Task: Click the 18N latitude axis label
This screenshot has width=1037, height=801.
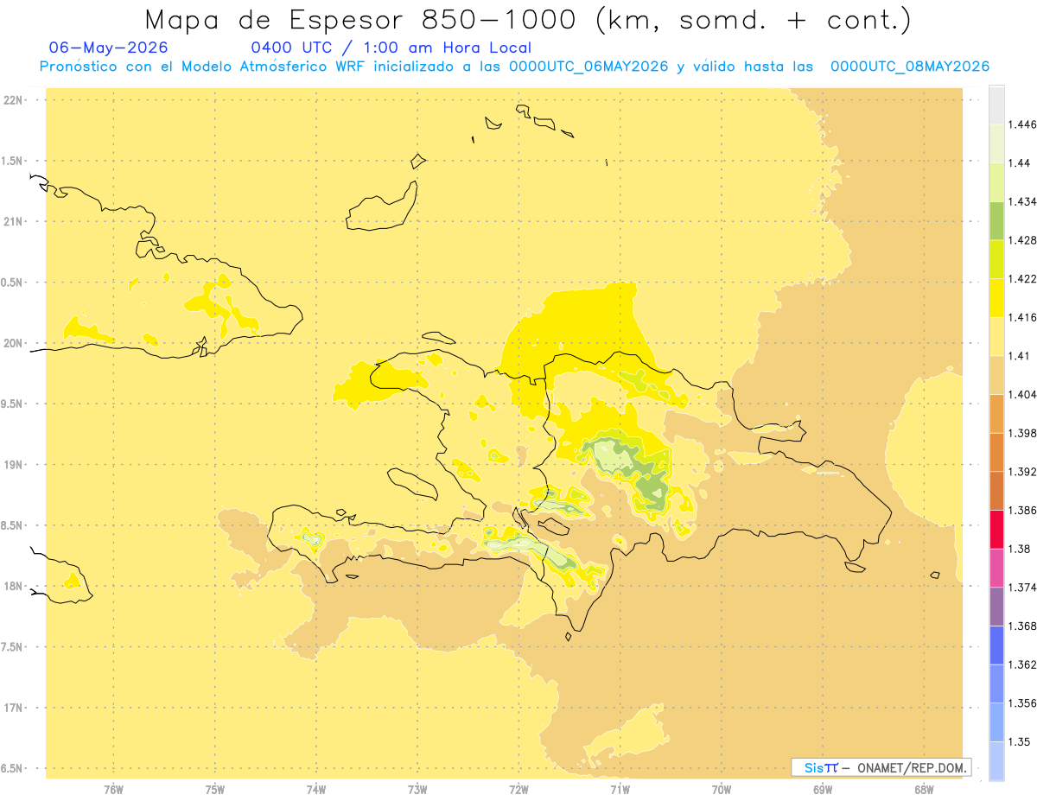Action: click(x=15, y=586)
